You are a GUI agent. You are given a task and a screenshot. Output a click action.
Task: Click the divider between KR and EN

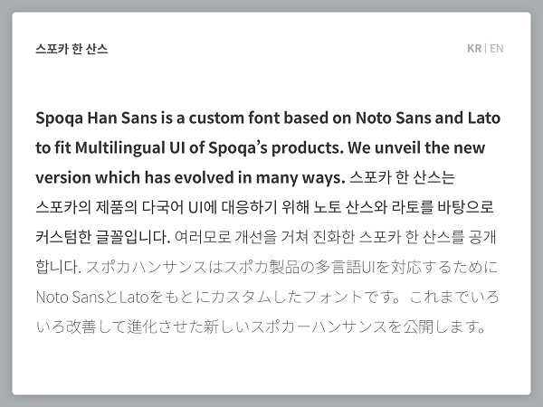click(485, 49)
